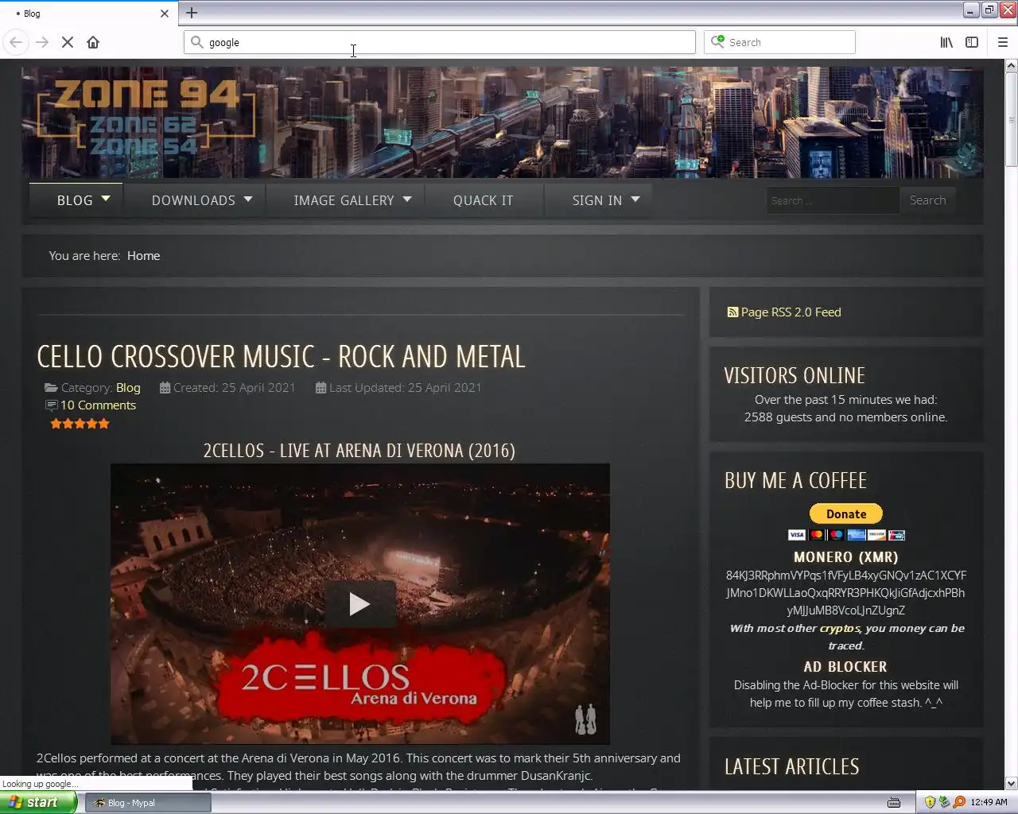Click the page scrollbar down arrow
This screenshot has height=814, width=1018.
[1011, 783]
